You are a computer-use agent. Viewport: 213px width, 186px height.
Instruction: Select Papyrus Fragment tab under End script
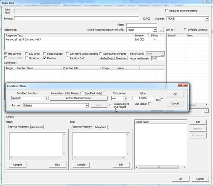tap(82, 127)
